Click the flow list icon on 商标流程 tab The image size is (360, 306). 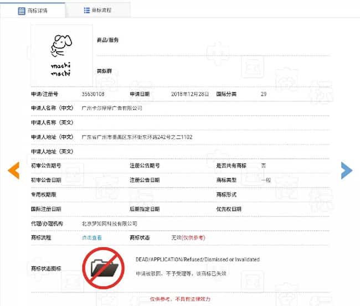(x=87, y=11)
